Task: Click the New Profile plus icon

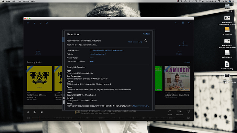Action: pos(183,43)
